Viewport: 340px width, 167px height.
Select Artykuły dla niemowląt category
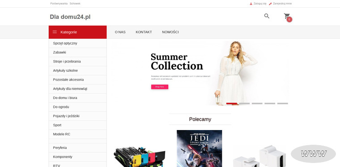tap(78, 89)
